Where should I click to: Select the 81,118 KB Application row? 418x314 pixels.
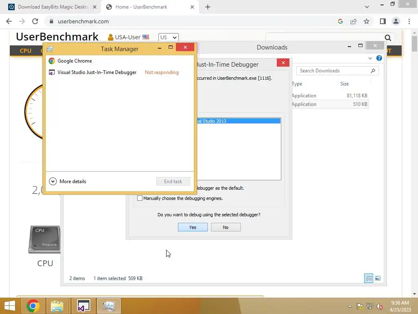[x=330, y=96]
